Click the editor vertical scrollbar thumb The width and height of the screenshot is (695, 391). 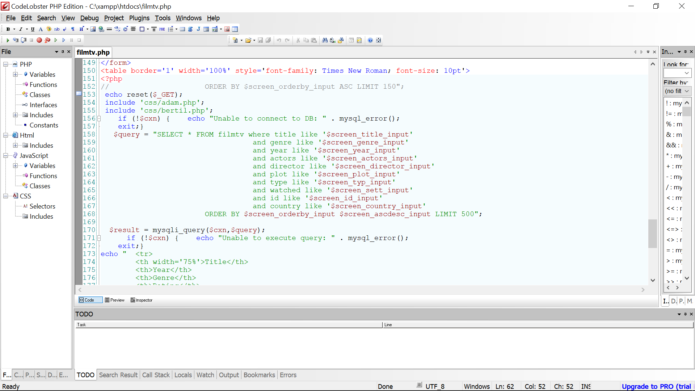tap(652, 234)
